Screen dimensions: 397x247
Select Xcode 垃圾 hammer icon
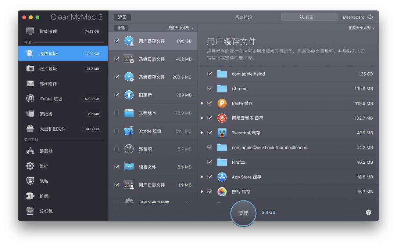129,131
